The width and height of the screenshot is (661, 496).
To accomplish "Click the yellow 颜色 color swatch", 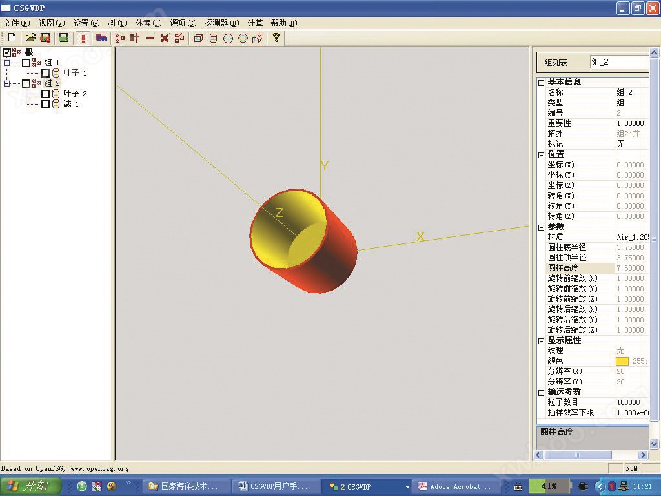I will [x=622, y=362].
